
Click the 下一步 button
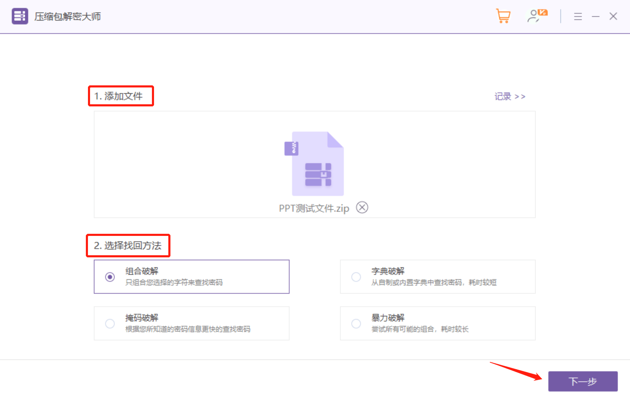[x=583, y=381]
